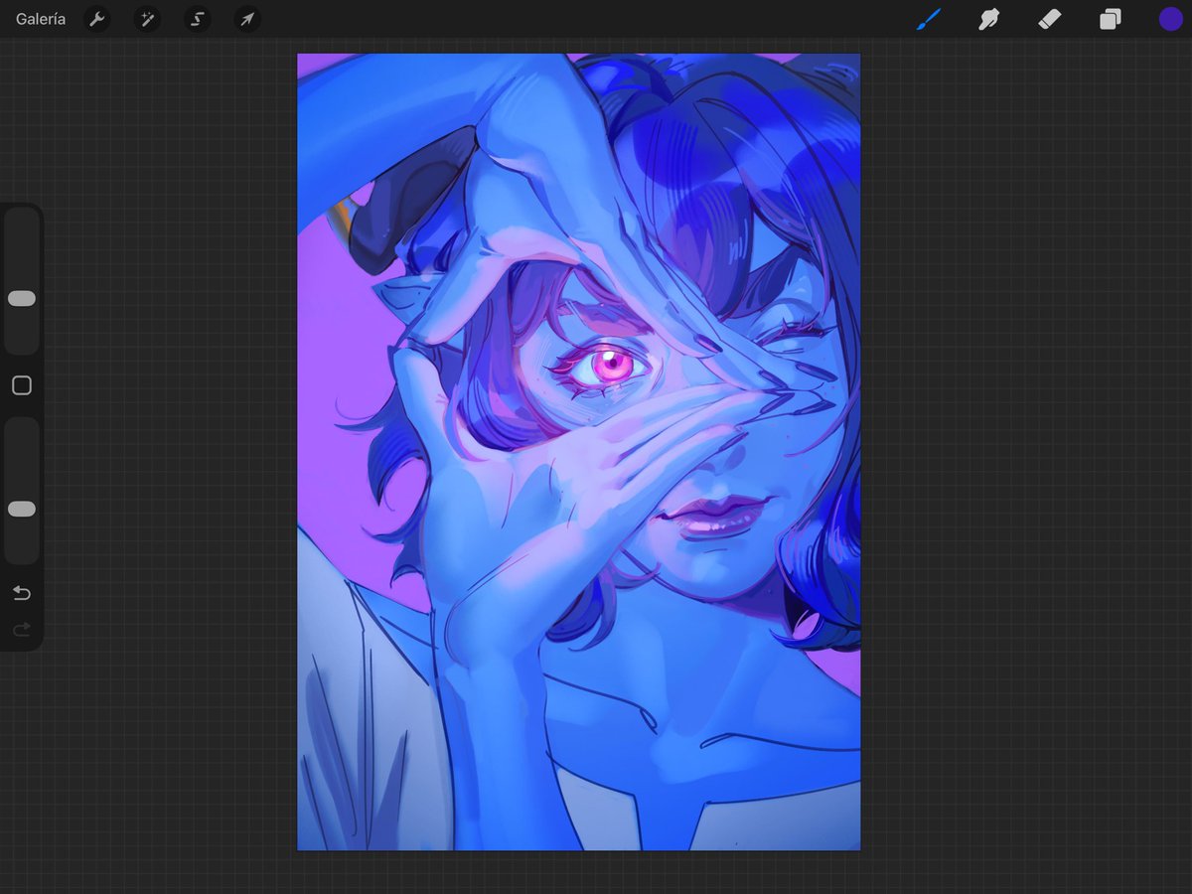Tap the brush size slider handle
The image size is (1192, 894).
click(22, 298)
